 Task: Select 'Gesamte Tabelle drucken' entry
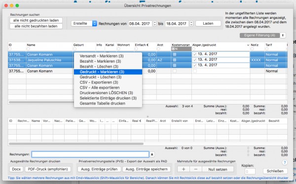[x=108, y=104]
